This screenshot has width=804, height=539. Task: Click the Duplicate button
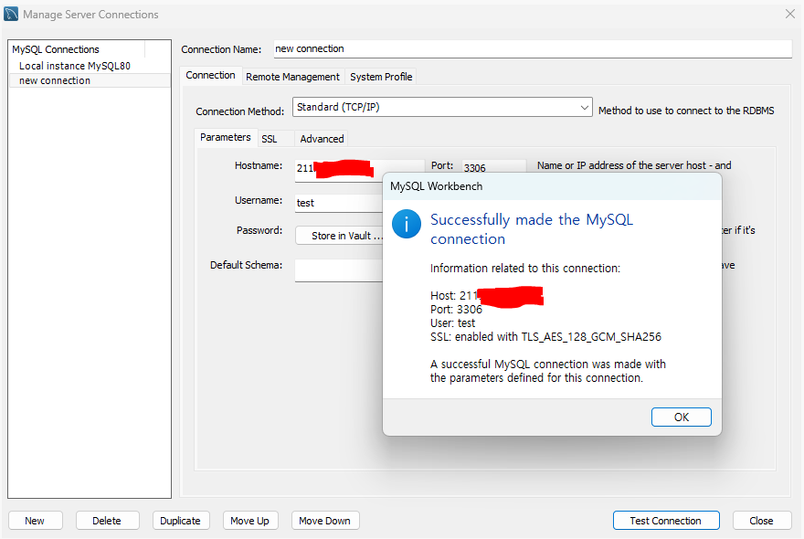[181, 521]
